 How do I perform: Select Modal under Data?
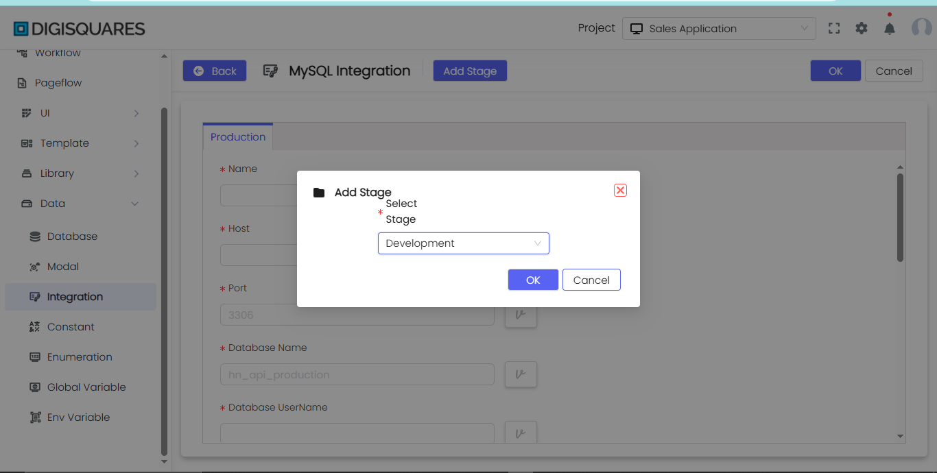tap(63, 267)
